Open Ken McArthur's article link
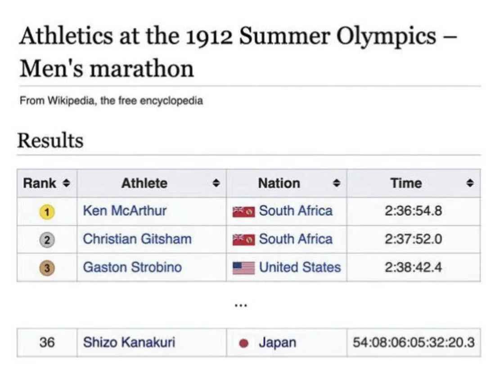The image size is (486, 383). tap(125, 210)
